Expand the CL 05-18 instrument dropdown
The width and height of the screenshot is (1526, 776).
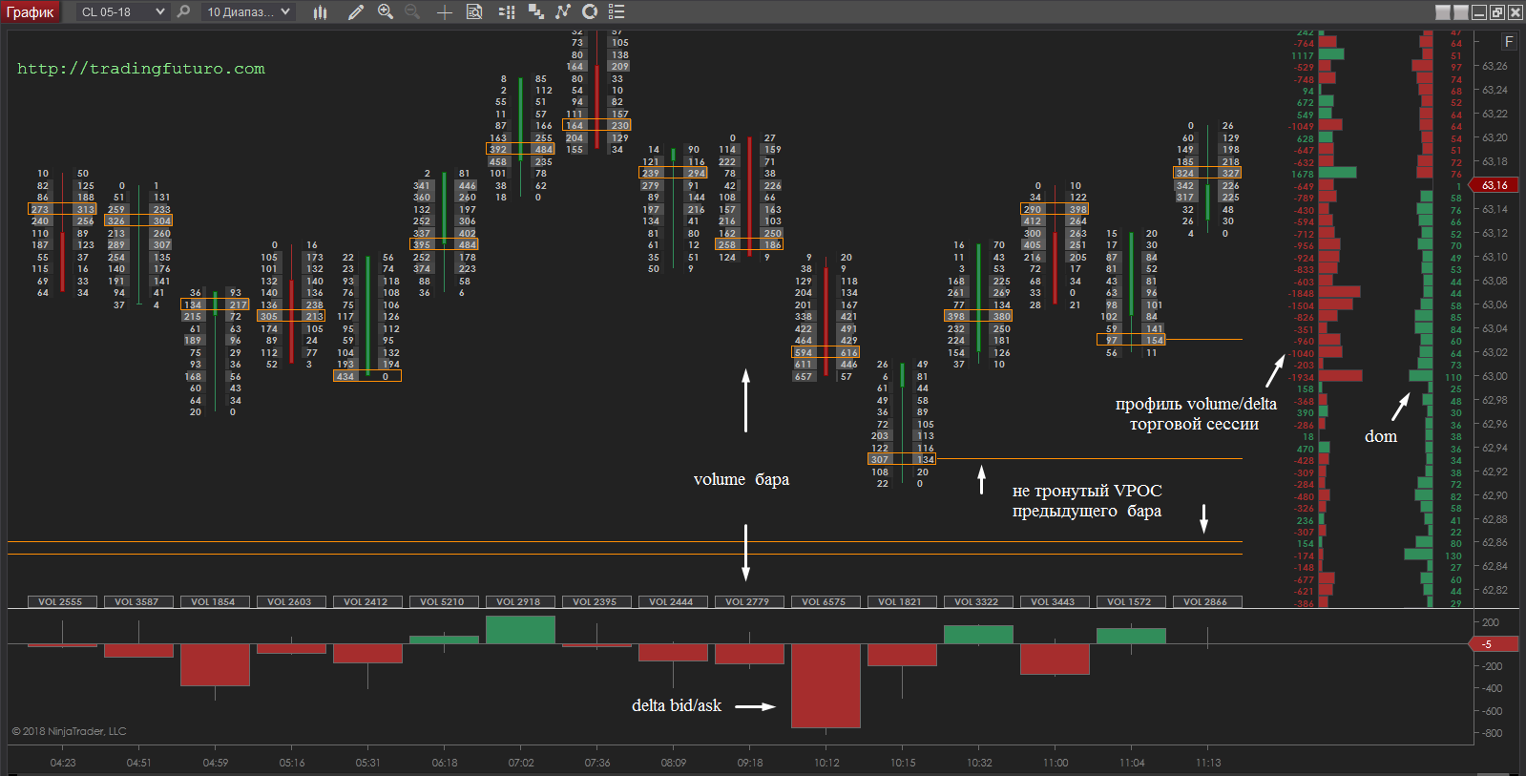pyautogui.click(x=159, y=11)
